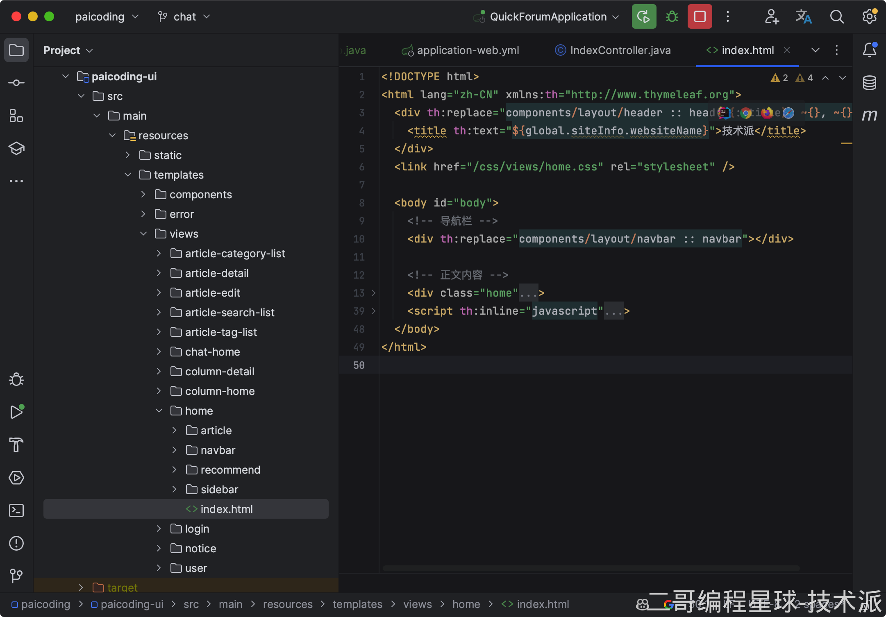Open QuickForumApplication run configuration dropdown
The width and height of the screenshot is (886, 617).
tap(549, 17)
